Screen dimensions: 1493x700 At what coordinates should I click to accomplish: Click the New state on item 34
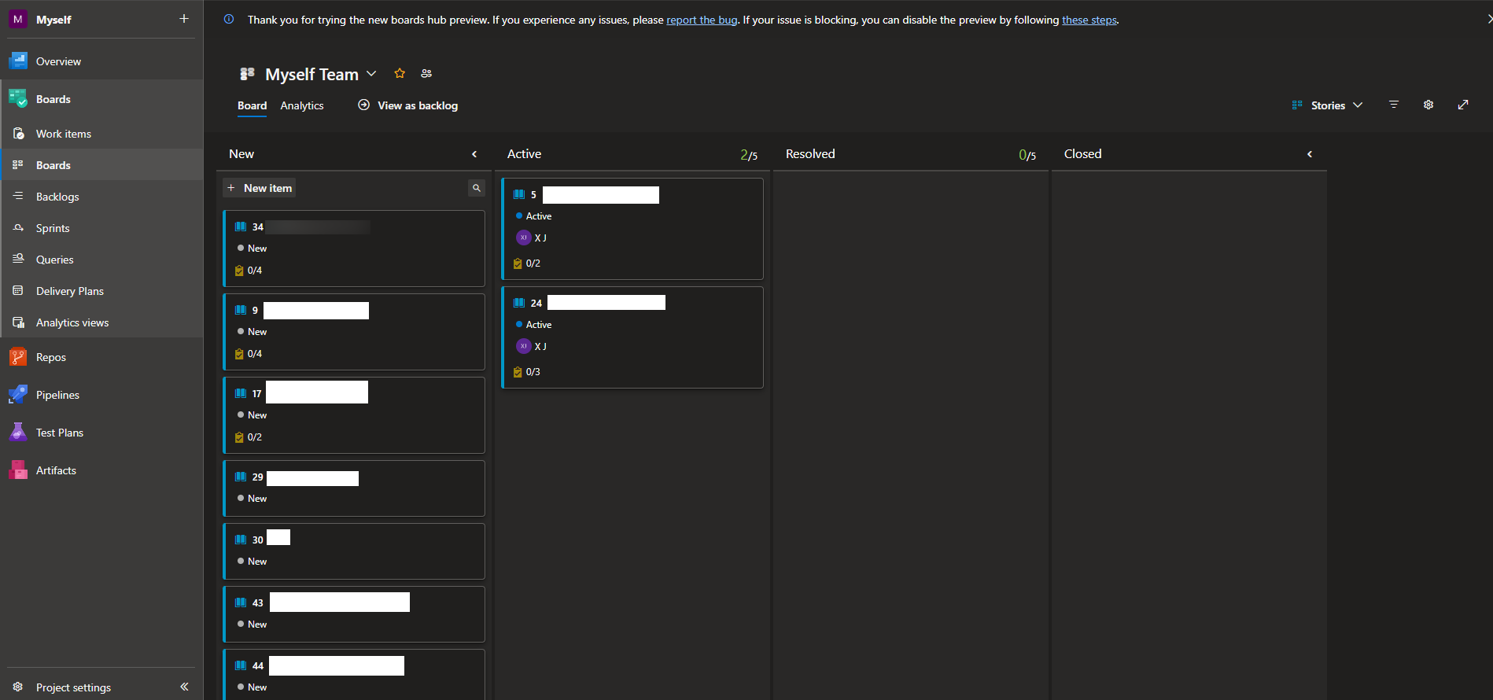coord(253,249)
